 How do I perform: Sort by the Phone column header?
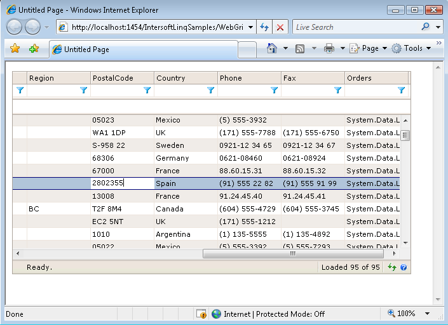point(248,78)
